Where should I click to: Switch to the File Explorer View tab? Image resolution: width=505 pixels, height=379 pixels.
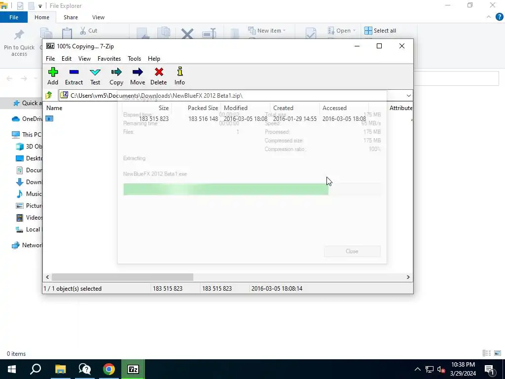98,17
